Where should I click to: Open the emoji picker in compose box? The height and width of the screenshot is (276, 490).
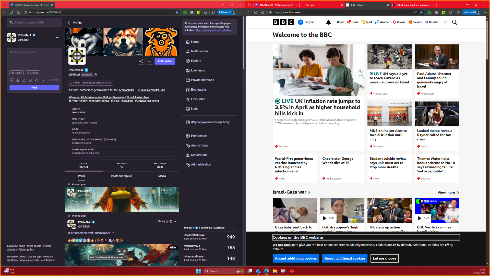30,80
